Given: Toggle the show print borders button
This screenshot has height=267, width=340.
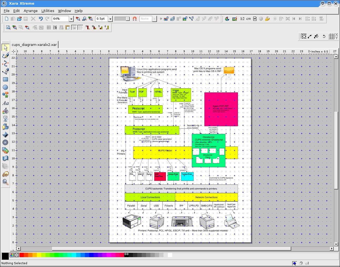Looking at the screenshot, I should (x=61, y=27).
